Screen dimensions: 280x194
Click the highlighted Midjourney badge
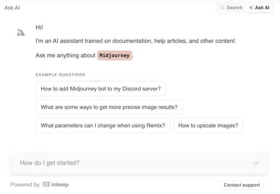click(114, 55)
